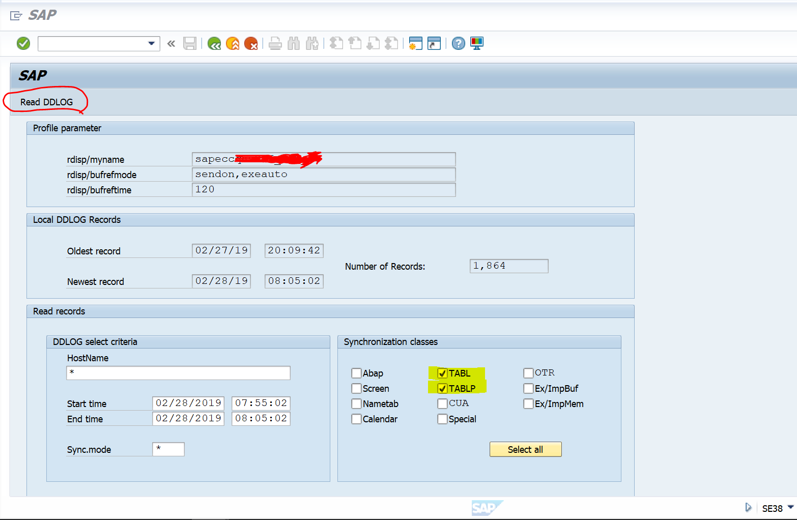Check the Ex/ImpBuf option
Image resolution: width=797 pixels, height=520 pixels.
tap(528, 388)
